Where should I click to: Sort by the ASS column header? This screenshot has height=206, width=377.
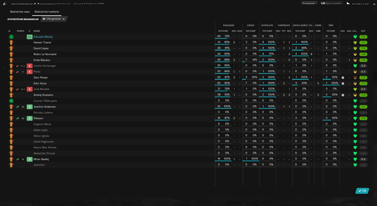tap(349, 31)
